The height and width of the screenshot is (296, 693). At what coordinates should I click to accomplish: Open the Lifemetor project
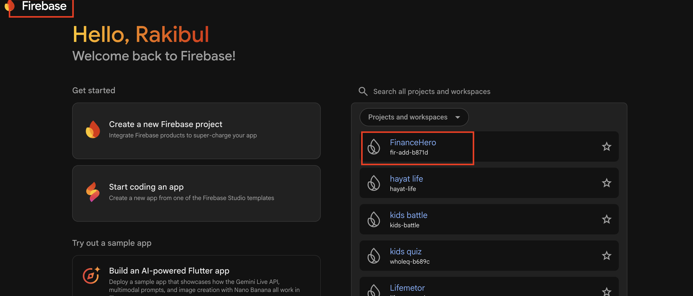coord(407,288)
